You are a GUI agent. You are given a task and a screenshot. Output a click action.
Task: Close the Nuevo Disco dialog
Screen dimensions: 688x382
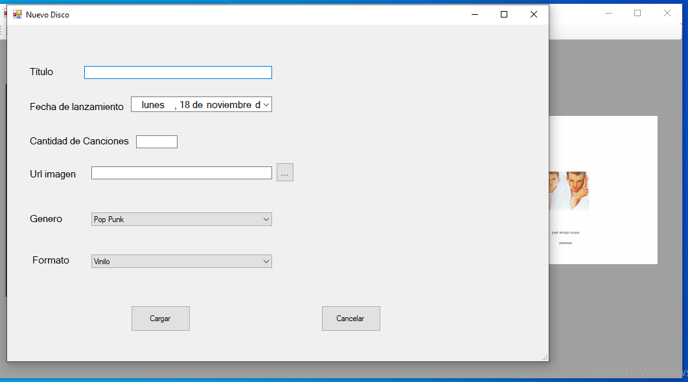(534, 14)
